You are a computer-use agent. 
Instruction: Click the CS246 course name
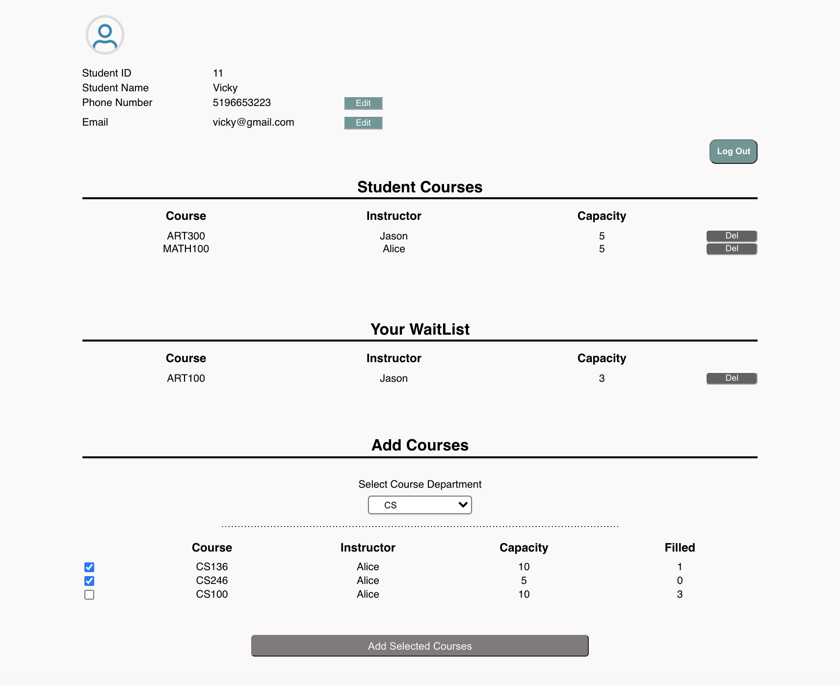pyautogui.click(x=212, y=580)
